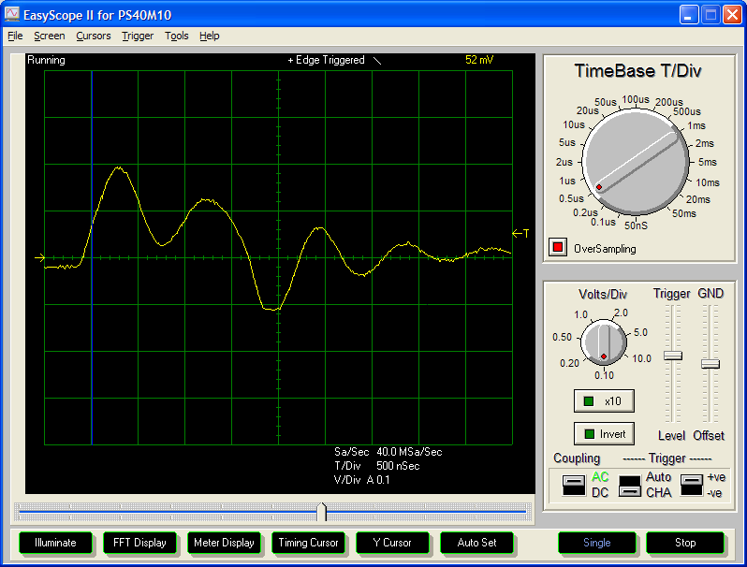Set timebase to 1ms on the dial
The image size is (747, 567).
pos(696,125)
